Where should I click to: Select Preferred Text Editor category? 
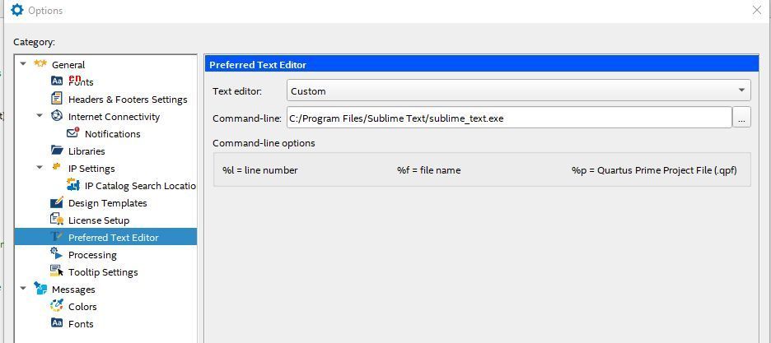(x=114, y=238)
